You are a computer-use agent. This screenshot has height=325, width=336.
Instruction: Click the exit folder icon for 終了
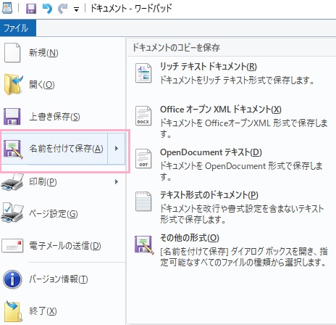click(13, 311)
